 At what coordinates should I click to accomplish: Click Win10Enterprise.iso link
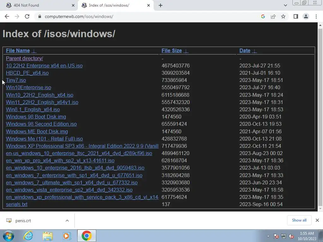pos(28,88)
